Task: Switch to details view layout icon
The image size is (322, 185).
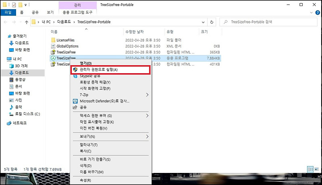Action: tap(310, 169)
